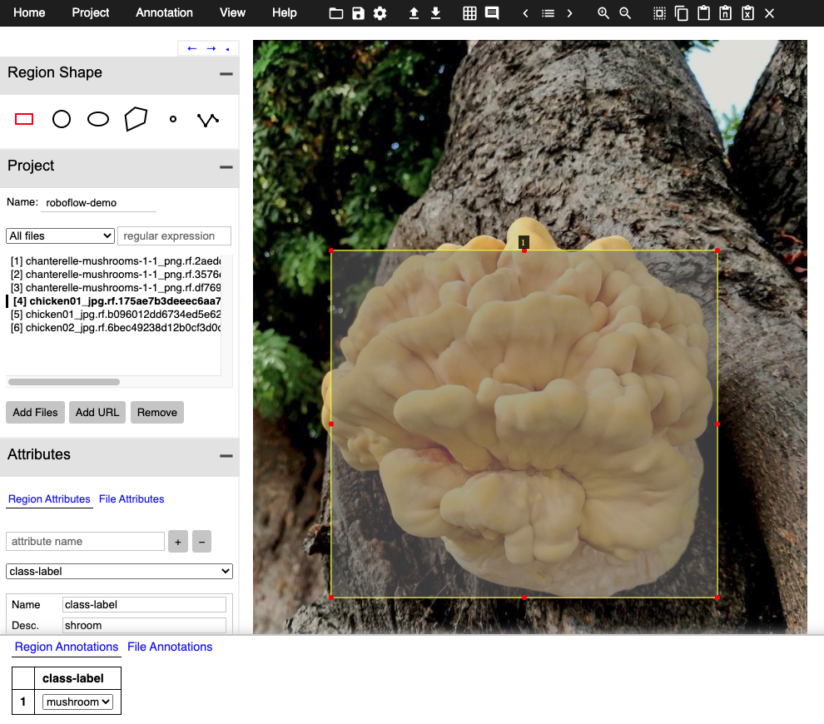824x724 pixels.
Task: Collapse the Region Shape panel
Action: click(x=226, y=73)
